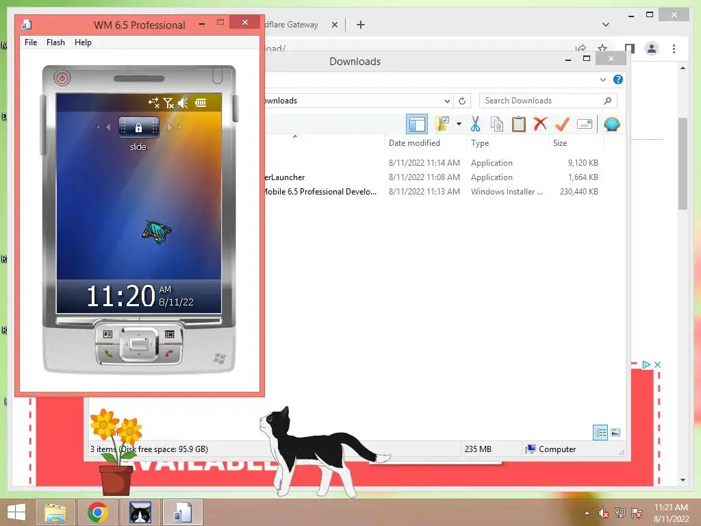Open the Chrome profile avatar
The width and height of the screenshot is (701, 526).
(652, 49)
